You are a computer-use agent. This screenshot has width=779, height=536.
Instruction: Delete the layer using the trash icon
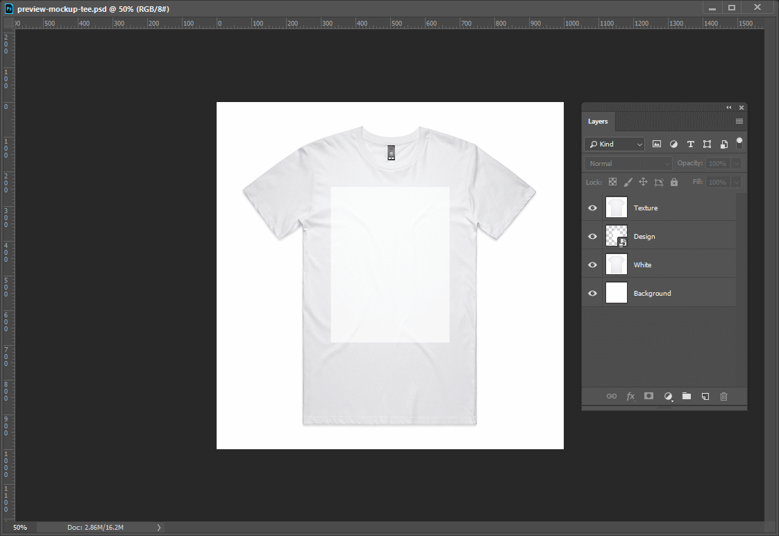click(723, 396)
